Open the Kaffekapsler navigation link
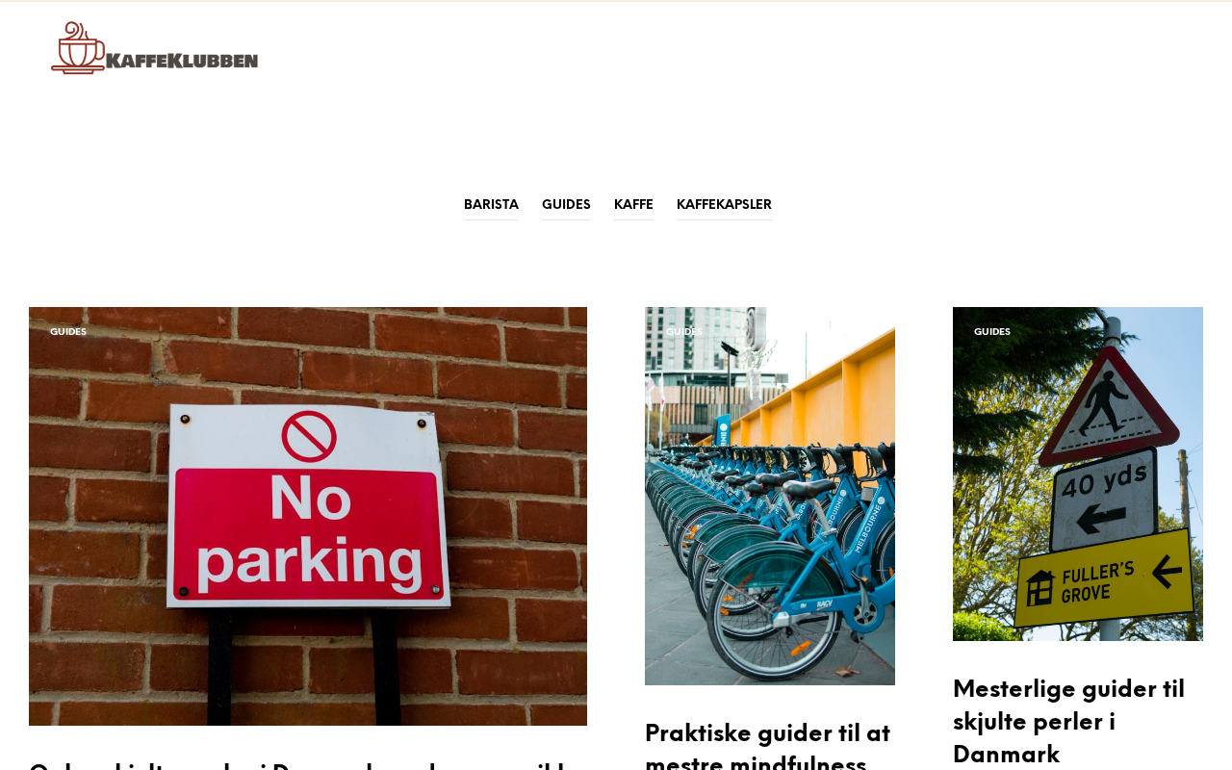 [724, 205]
